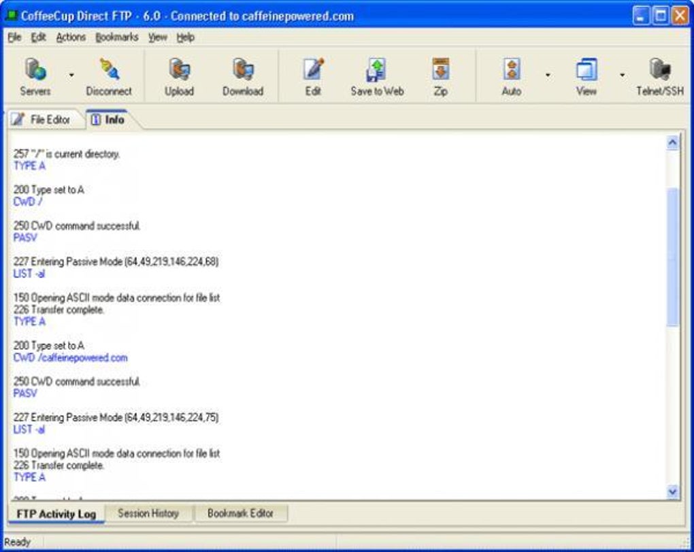The width and height of the screenshot is (694, 552).
Task: Open the Actions menu
Action: [71, 37]
